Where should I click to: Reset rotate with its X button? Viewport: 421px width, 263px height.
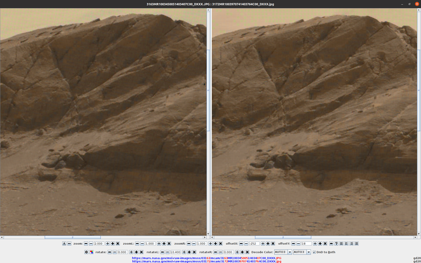click(x=141, y=252)
